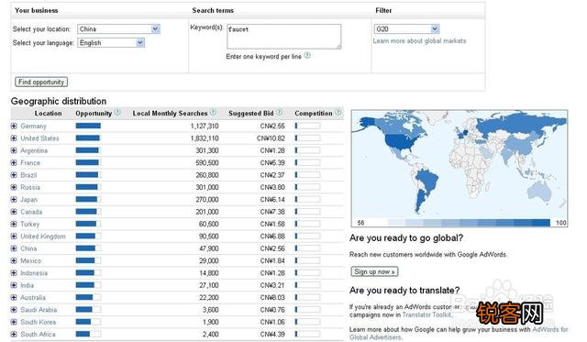Viewport: 587px width, 342px height.
Task: Open help icon after 'Enter one keyword per line'
Action: tap(307, 56)
